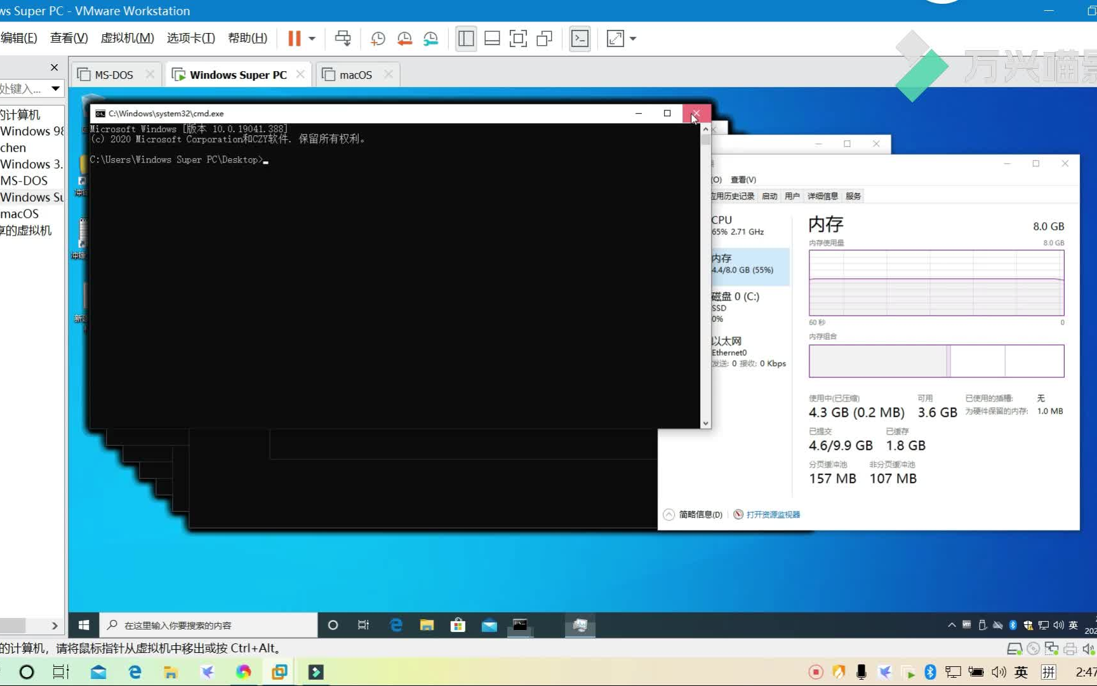Viewport: 1097px width, 686px height.
Task: Open Edge from the guest taskbar
Action: coord(396,625)
